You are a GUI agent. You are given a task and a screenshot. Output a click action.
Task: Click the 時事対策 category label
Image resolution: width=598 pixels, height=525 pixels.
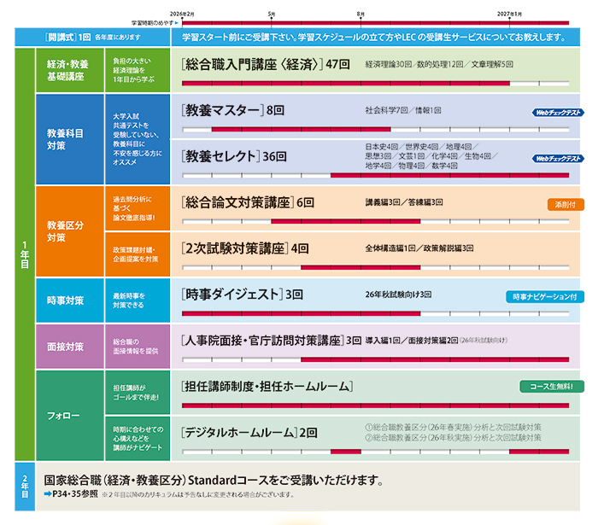tap(66, 300)
